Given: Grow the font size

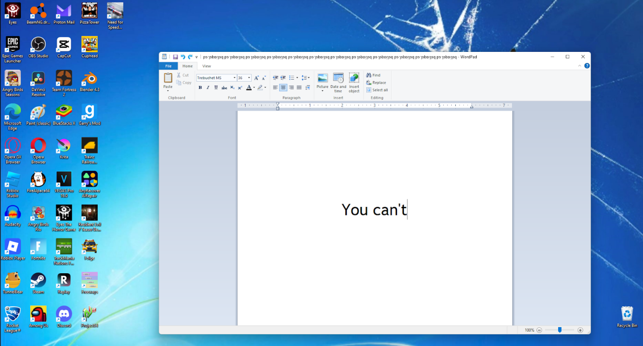Looking at the screenshot, I should click(x=256, y=78).
